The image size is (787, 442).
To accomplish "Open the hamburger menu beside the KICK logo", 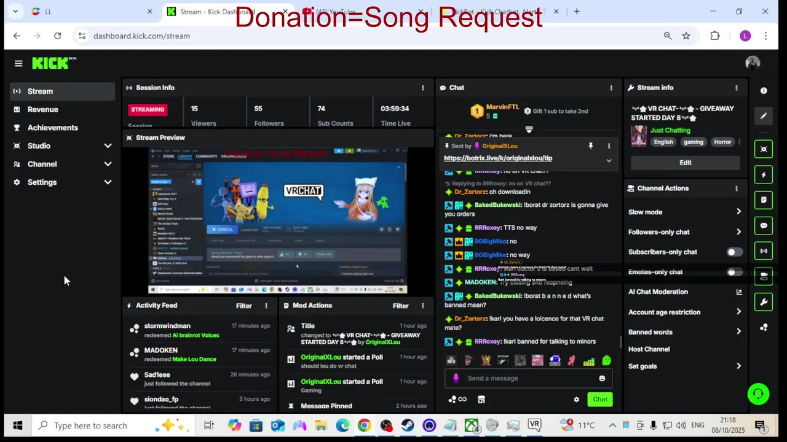I will (18, 63).
